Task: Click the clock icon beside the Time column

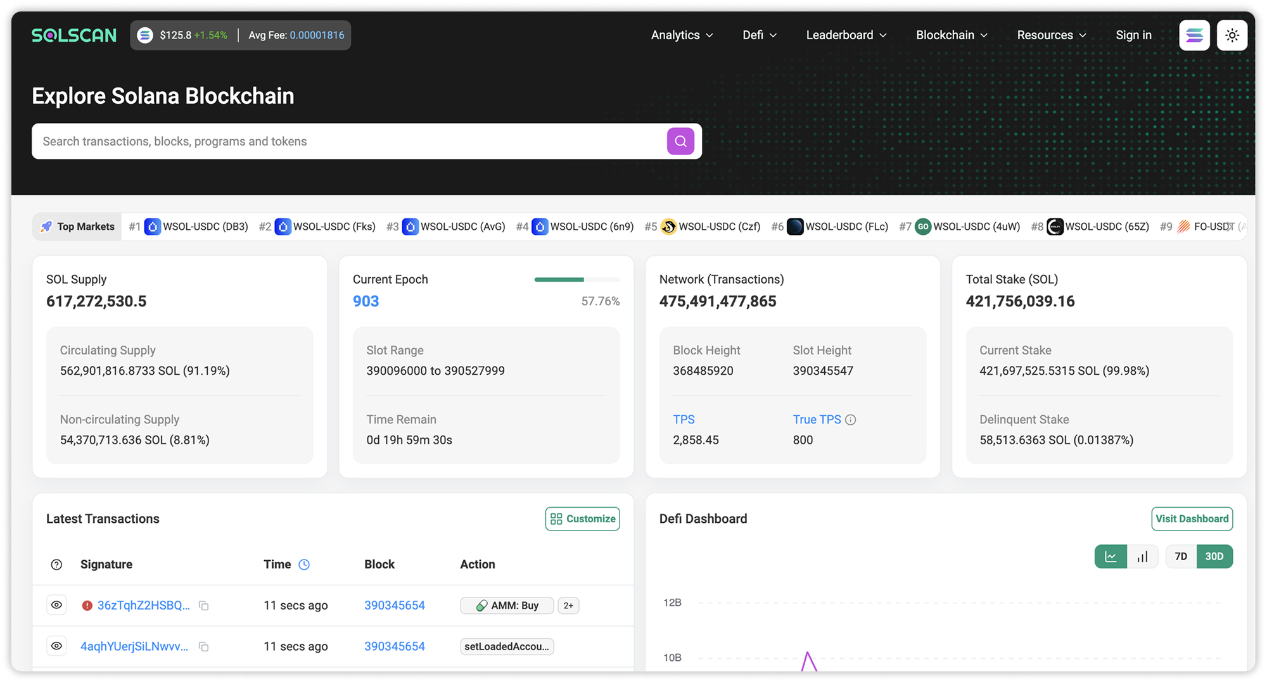Action: coord(304,564)
